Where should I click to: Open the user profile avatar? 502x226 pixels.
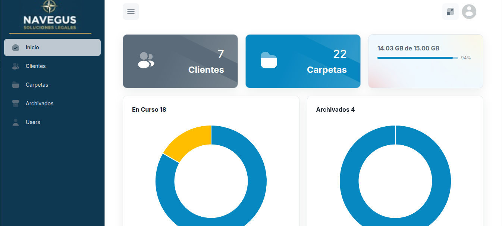pos(469,12)
